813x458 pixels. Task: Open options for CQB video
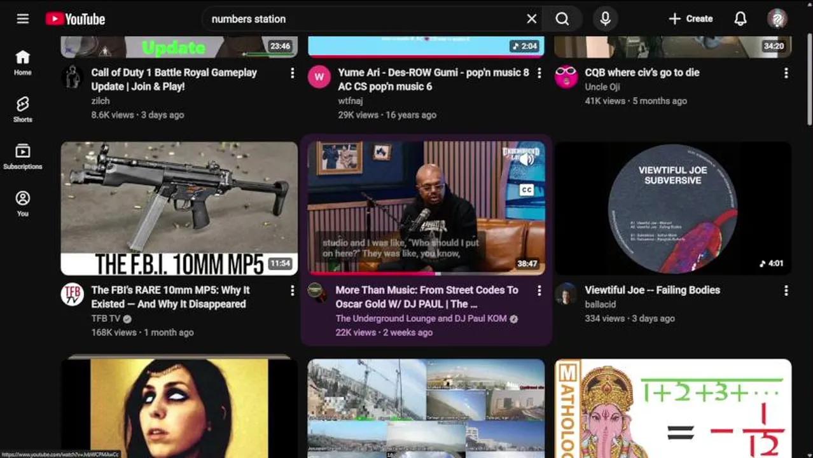pos(786,73)
